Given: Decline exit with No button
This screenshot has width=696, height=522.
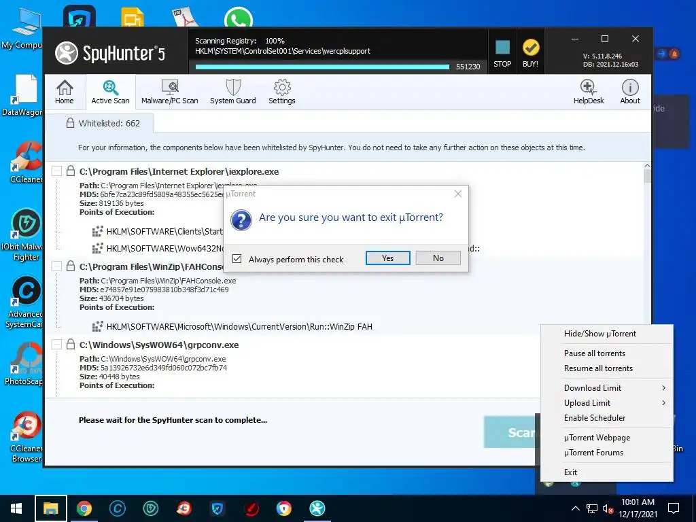Looking at the screenshot, I should click(x=438, y=258).
